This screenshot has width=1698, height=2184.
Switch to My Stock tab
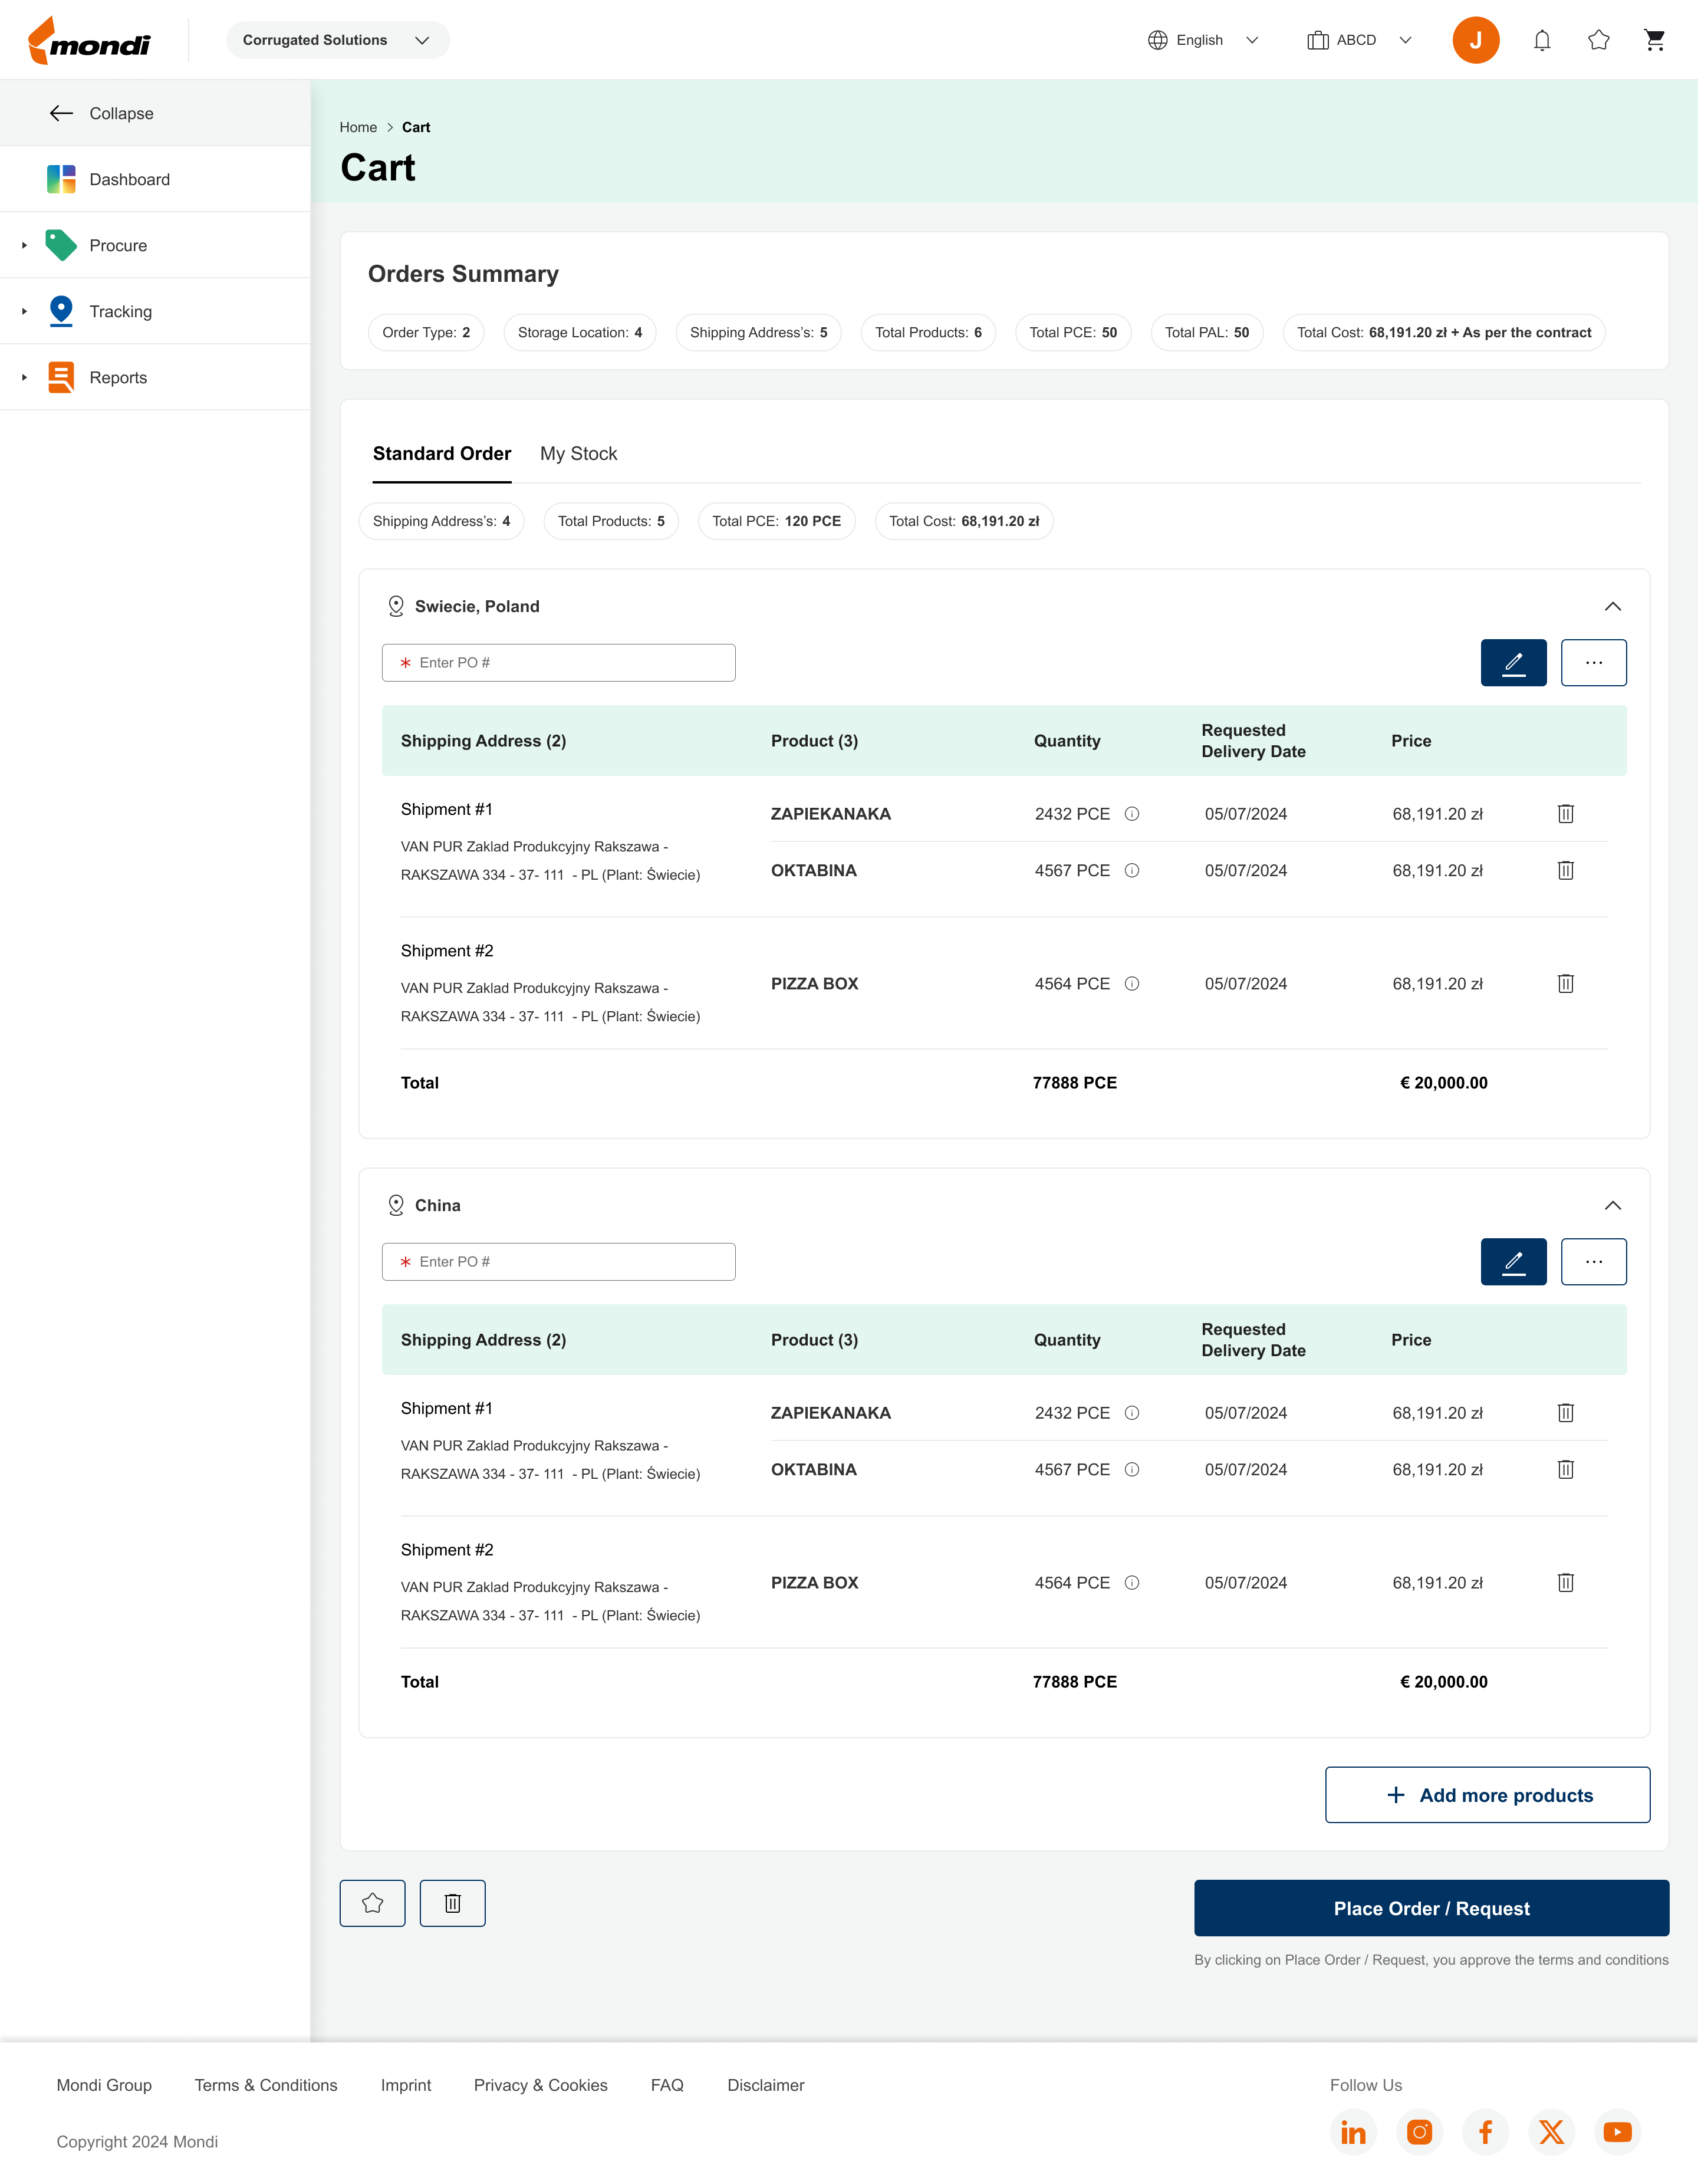pyautogui.click(x=578, y=454)
